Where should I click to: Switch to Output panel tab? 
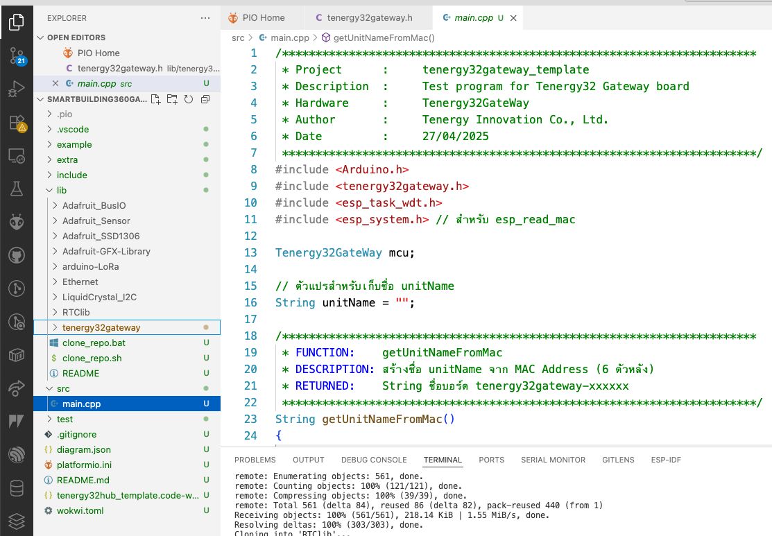point(308,460)
